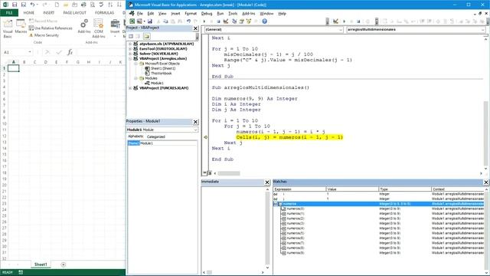Close the Project - VBAProject panel
The width and height of the screenshot is (490, 276).
pos(196,28)
